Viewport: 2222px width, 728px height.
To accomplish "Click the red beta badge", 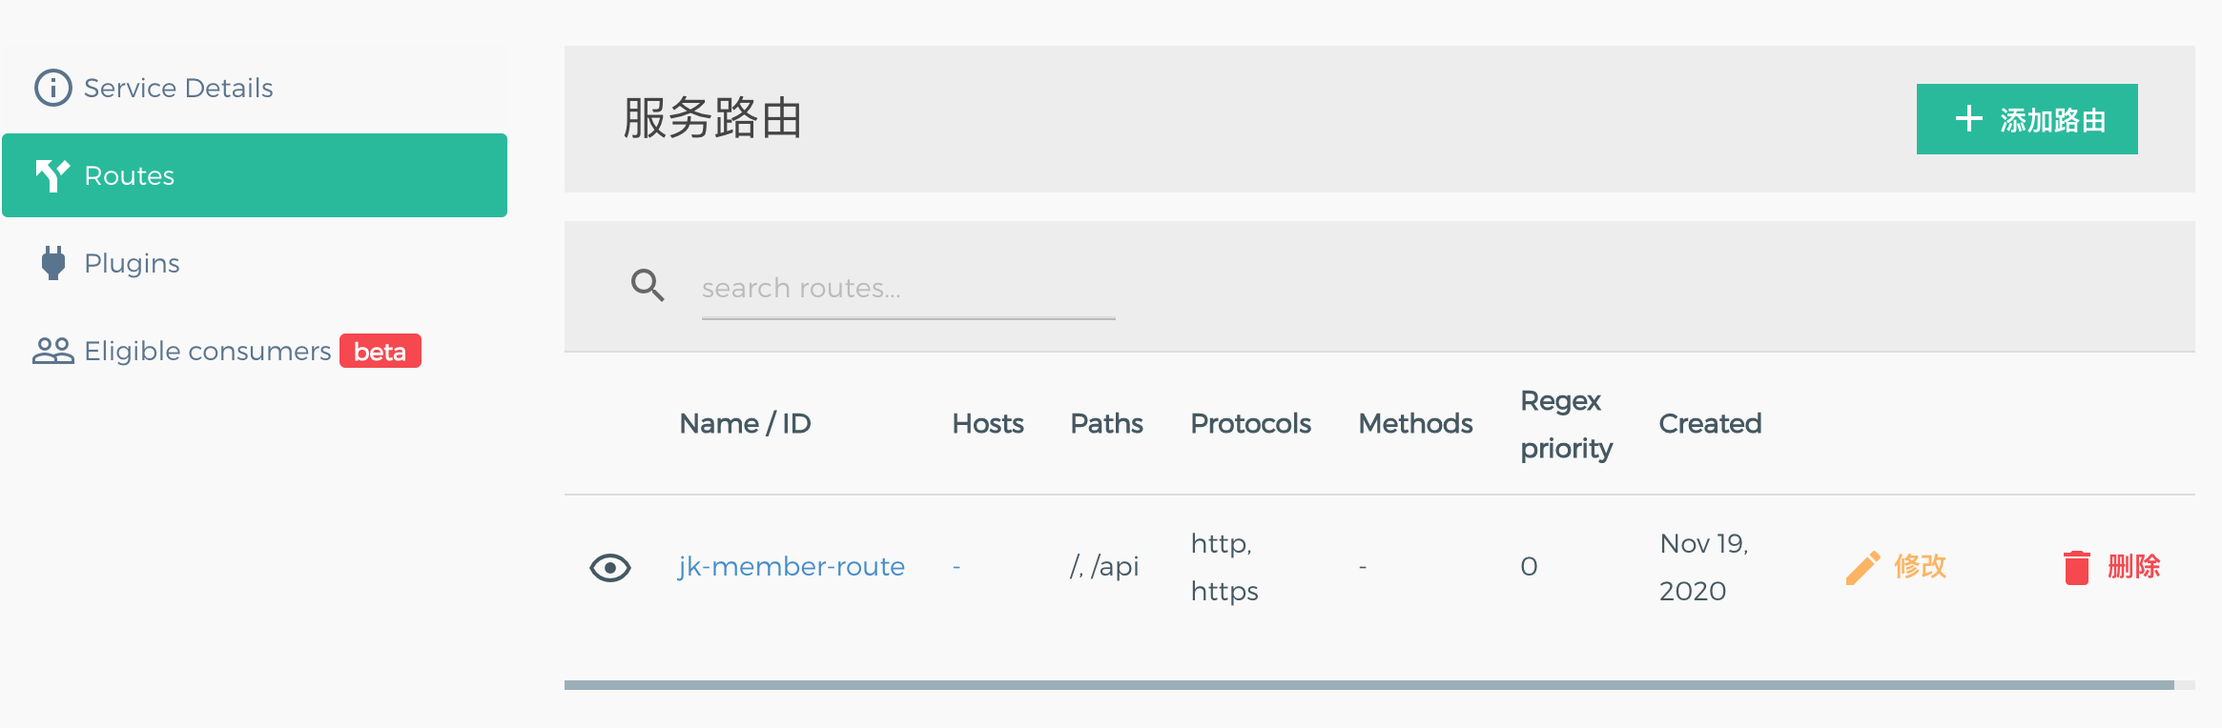I will 381,351.
